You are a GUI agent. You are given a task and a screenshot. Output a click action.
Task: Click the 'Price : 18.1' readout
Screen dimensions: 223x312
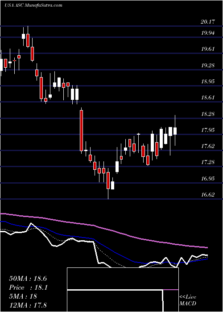point(28,287)
